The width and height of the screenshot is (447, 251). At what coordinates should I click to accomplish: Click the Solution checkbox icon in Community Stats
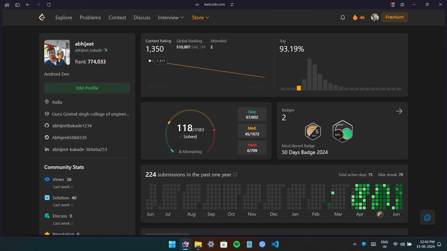pyautogui.click(x=47, y=197)
